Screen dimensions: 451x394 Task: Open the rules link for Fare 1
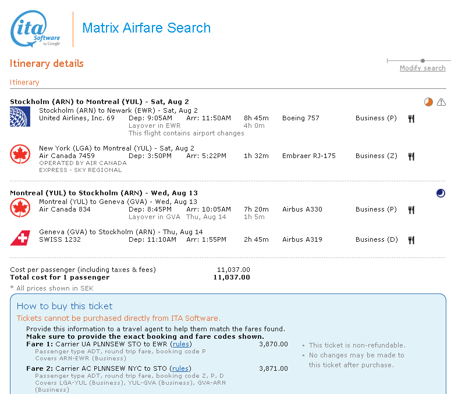click(180, 344)
